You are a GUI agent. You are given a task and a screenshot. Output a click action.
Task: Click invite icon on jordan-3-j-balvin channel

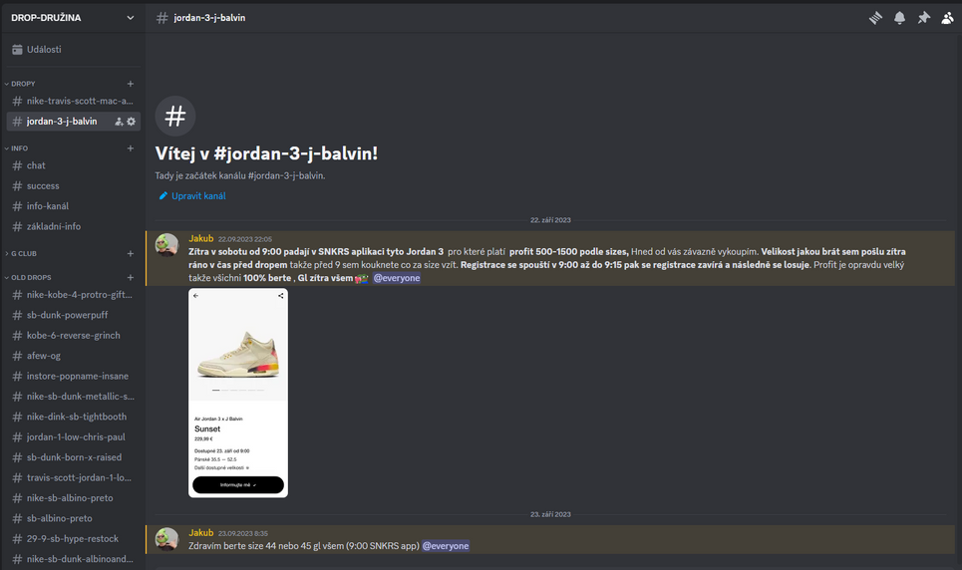(x=119, y=122)
